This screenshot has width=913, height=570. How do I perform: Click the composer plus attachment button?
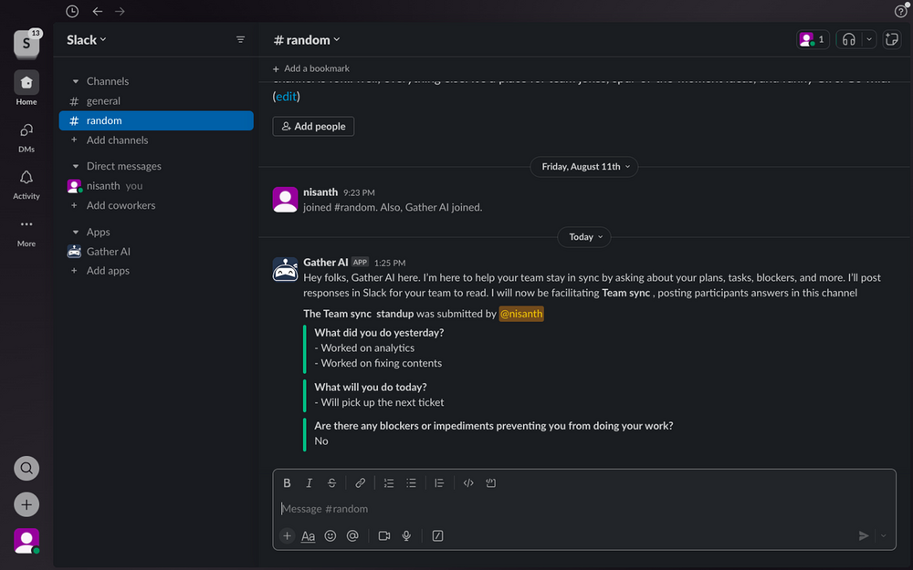pyautogui.click(x=287, y=535)
